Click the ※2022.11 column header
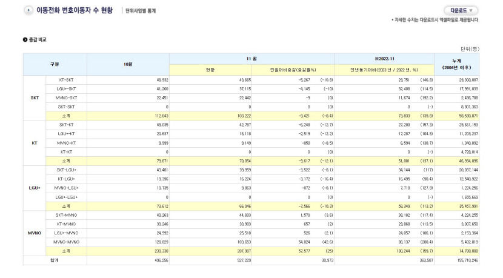The width and height of the screenshot is (503, 278). [384, 59]
